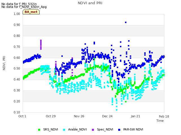The image size is (181, 135).
Task: Toggle Spec_NDVI series in legend
Action: [x=102, y=129]
